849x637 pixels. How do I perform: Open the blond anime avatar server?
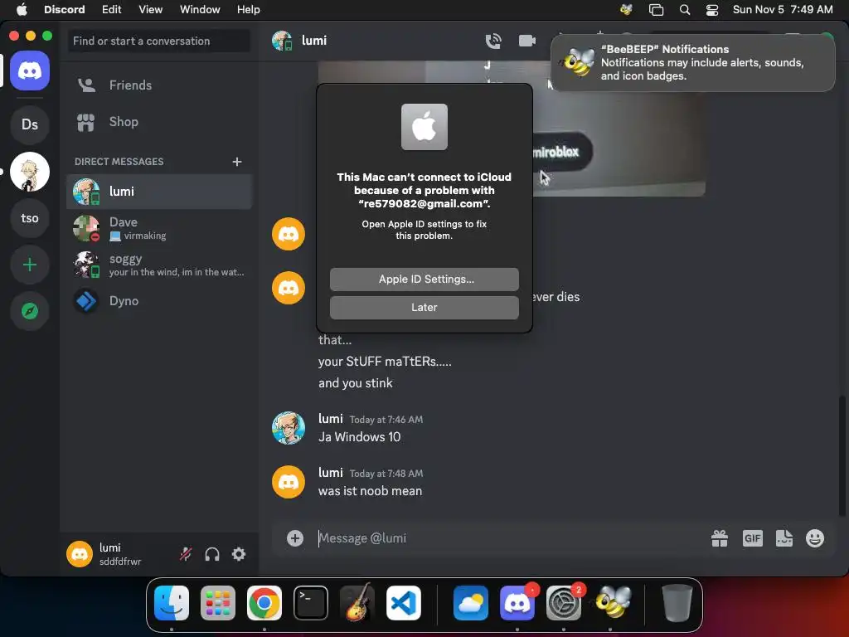pos(30,172)
